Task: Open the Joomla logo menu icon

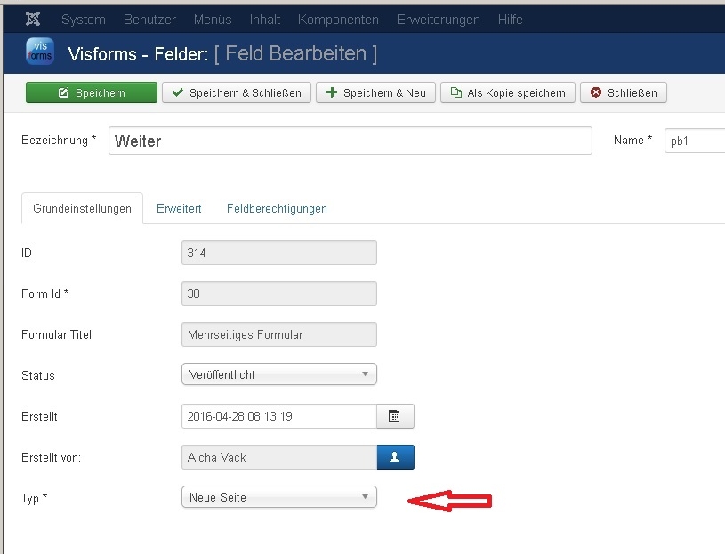Action: click(33, 19)
